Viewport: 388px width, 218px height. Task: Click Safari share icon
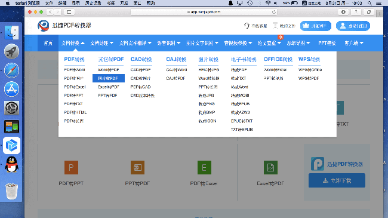coord(356,12)
